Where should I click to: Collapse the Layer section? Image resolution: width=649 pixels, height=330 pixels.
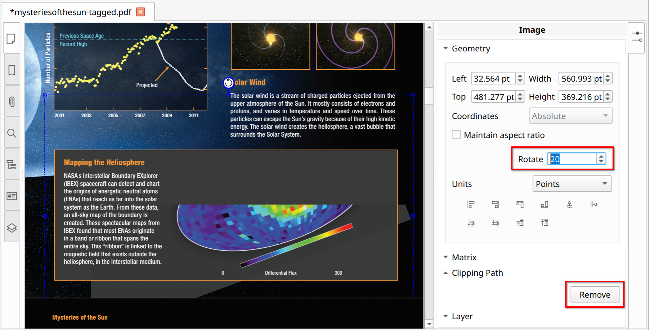[x=446, y=316]
